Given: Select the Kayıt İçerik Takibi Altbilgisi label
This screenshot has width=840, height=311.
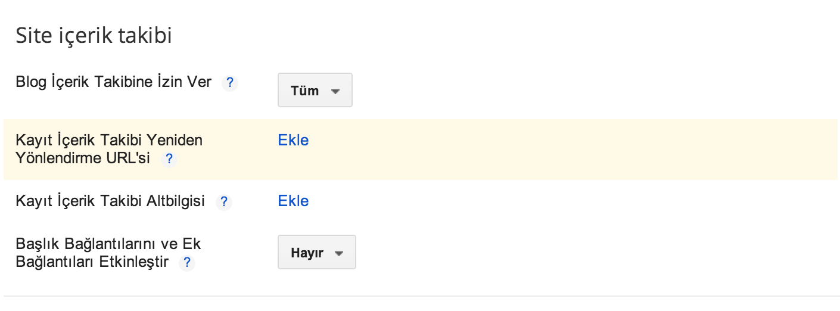Looking at the screenshot, I should point(110,201).
